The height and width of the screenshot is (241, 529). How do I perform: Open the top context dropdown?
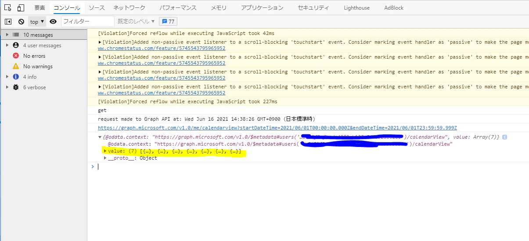pos(37,21)
